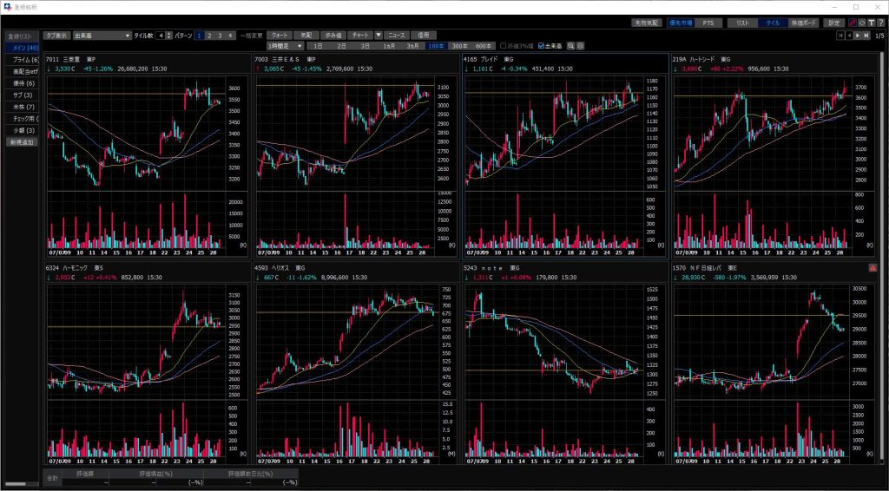Click the magnifier zoom icon beside 出来高 checkbox
This screenshot has width=889, height=491.
[571, 45]
